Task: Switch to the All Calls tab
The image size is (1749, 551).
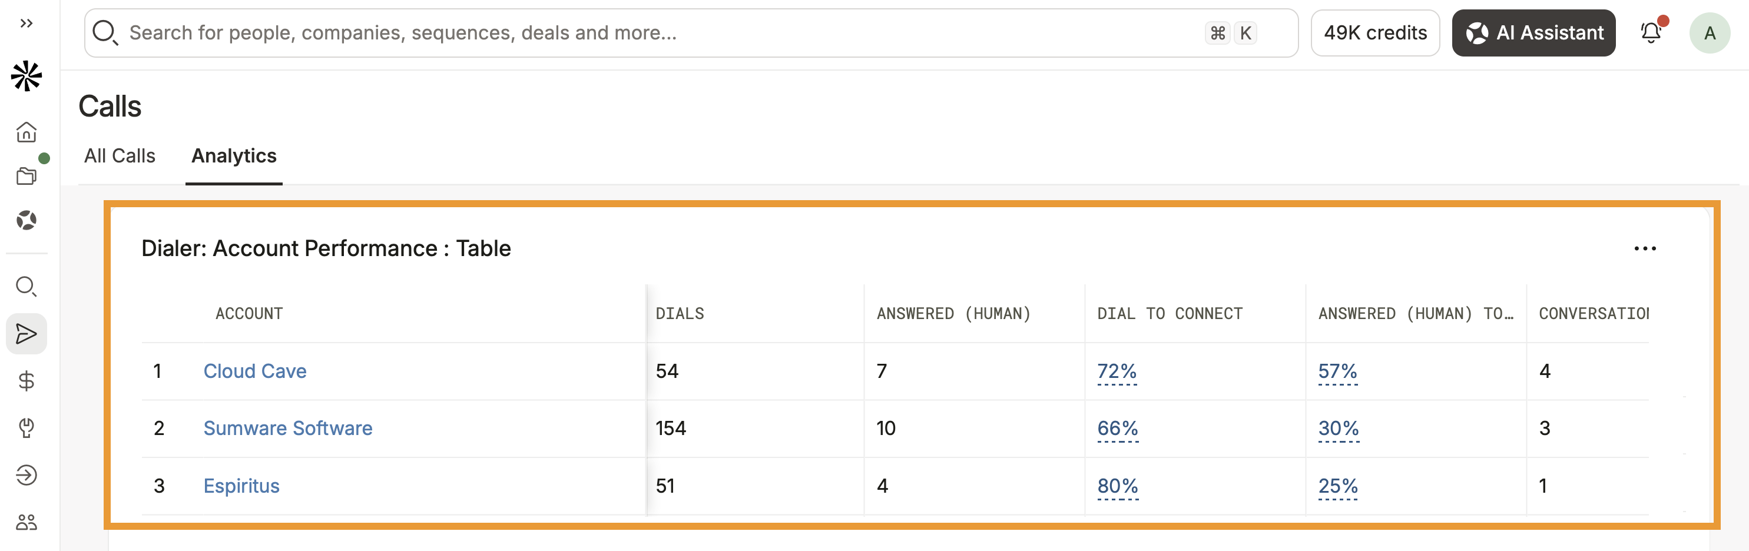Action: pyautogui.click(x=120, y=156)
